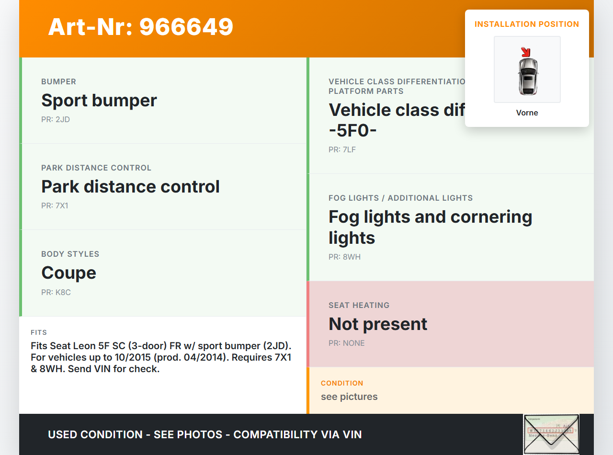
Task: Click the Art-Nr: 966649 title
Action: click(x=141, y=27)
